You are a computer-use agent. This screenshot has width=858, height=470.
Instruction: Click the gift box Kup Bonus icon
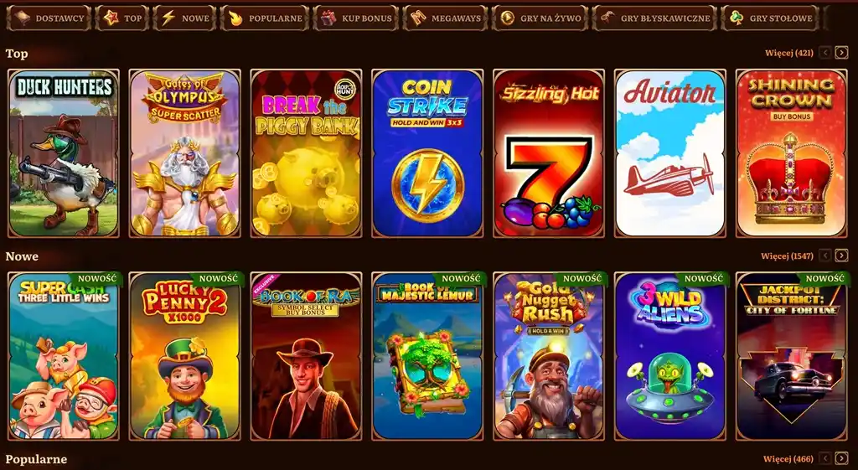coord(328,18)
